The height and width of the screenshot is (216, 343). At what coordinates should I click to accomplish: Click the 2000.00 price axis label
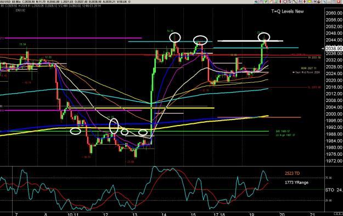pyautogui.click(x=334, y=113)
